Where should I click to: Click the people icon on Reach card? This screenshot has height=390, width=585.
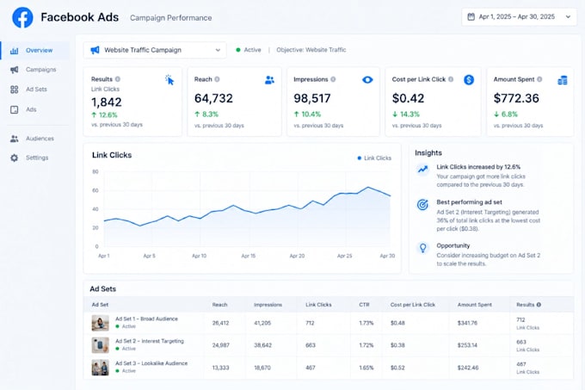[269, 80]
